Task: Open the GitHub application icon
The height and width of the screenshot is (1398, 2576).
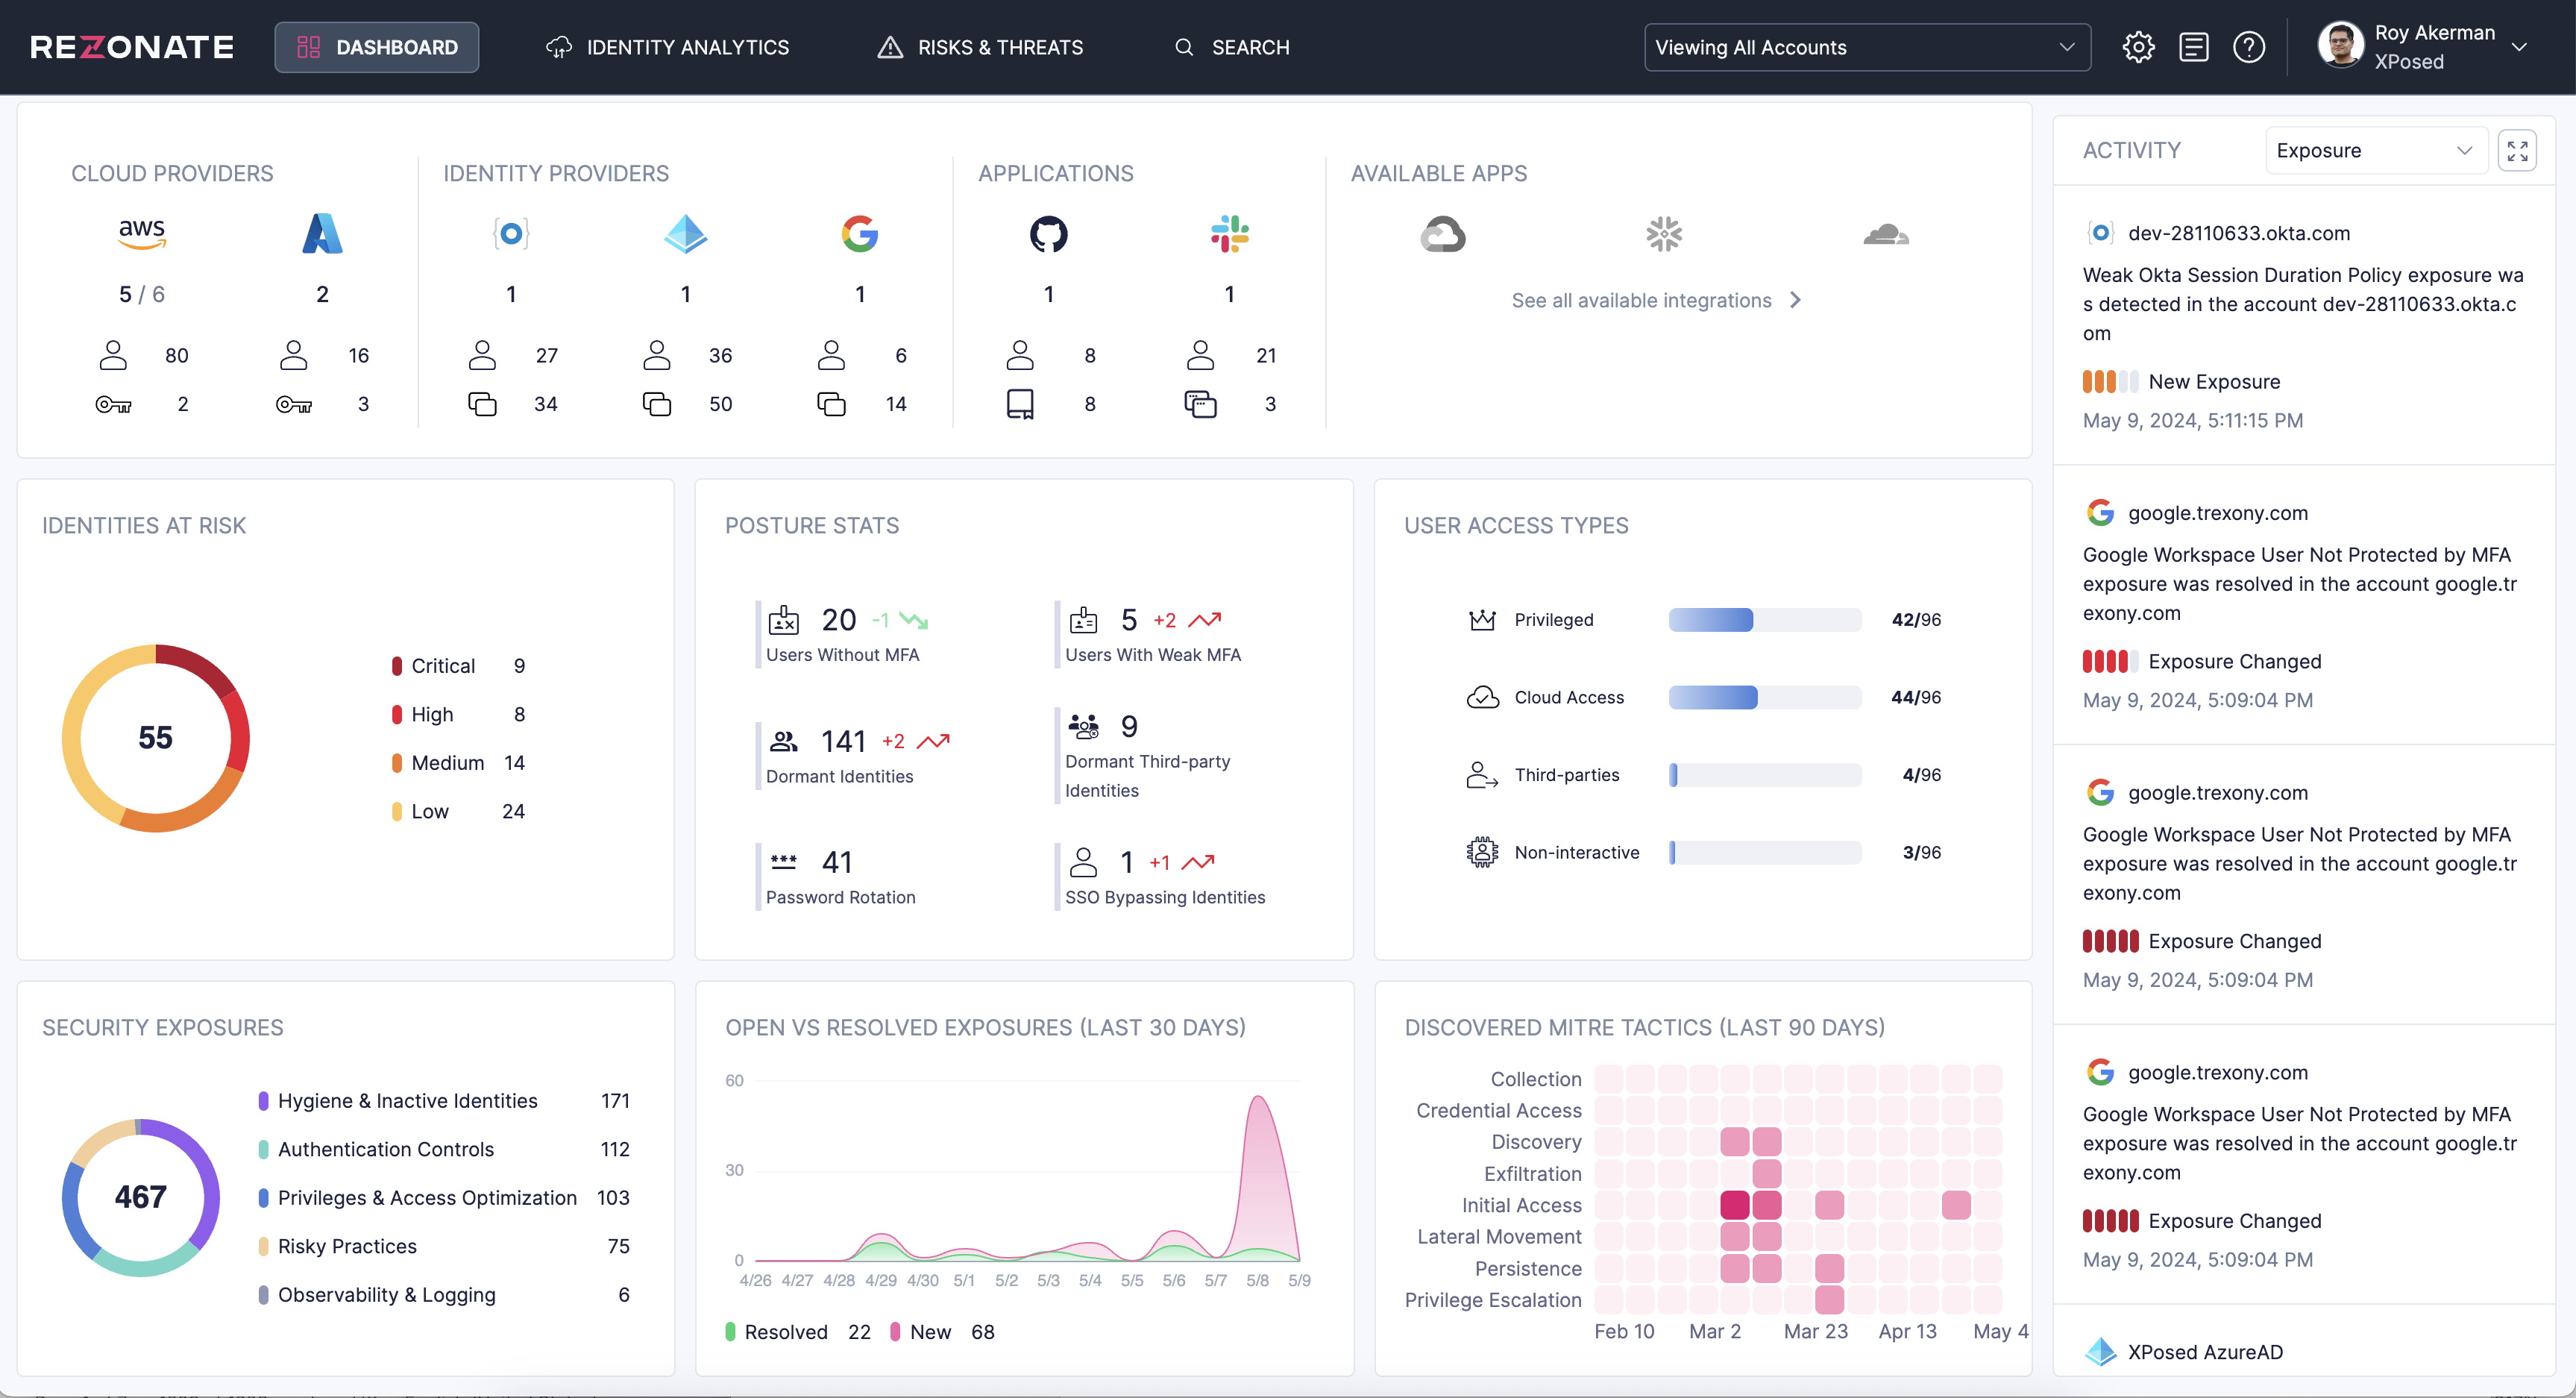Action: pyautogui.click(x=1048, y=234)
